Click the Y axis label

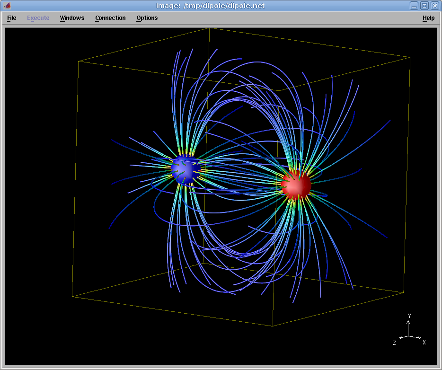409,316
